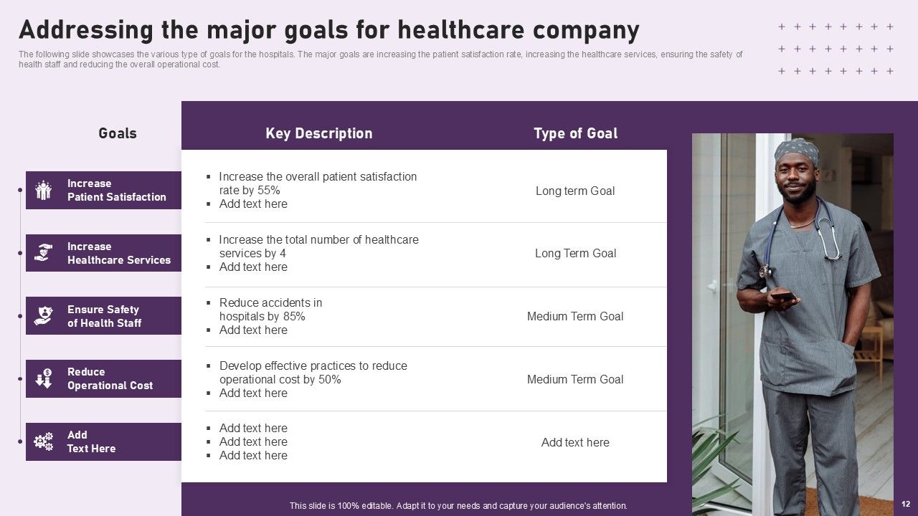Click the healthcare services hand-heart icon

[x=44, y=253]
